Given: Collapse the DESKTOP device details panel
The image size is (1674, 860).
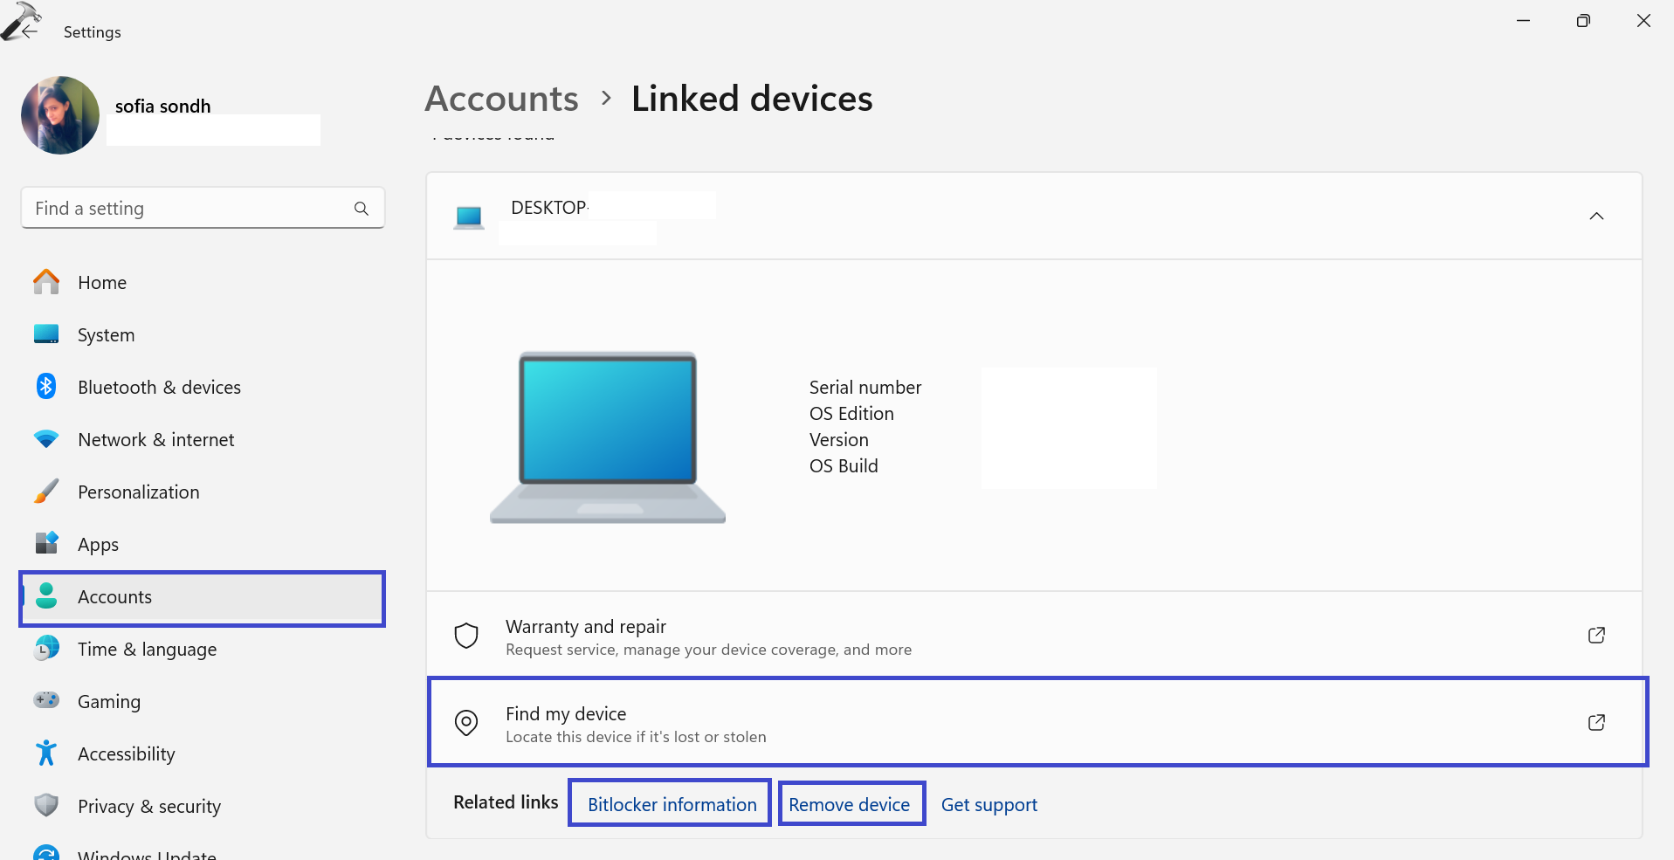Looking at the screenshot, I should pos(1597,216).
